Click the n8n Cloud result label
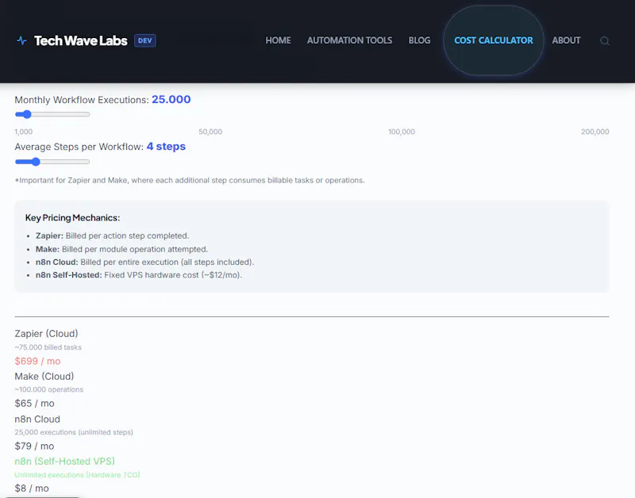The image size is (635, 498). (x=37, y=419)
